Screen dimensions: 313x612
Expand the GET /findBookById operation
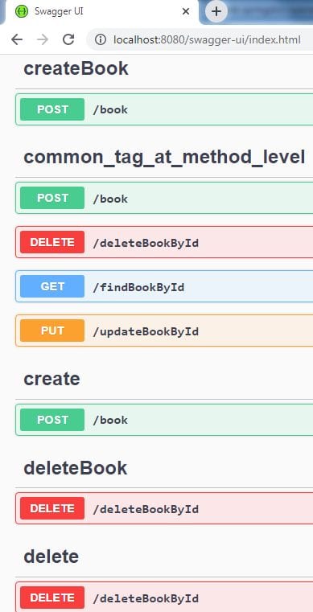tap(164, 286)
